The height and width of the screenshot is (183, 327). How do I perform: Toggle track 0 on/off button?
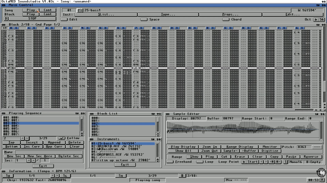tap(11, 28)
